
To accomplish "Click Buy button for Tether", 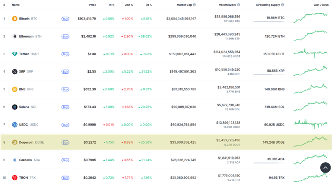I will (x=65, y=54).
